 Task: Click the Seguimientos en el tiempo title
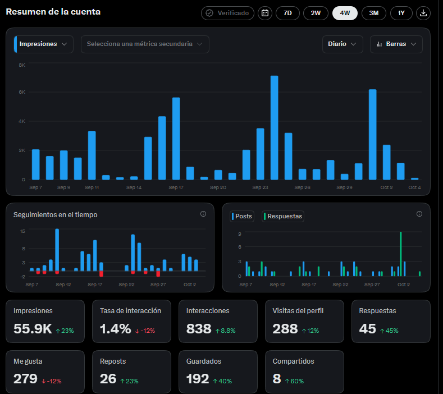point(56,215)
